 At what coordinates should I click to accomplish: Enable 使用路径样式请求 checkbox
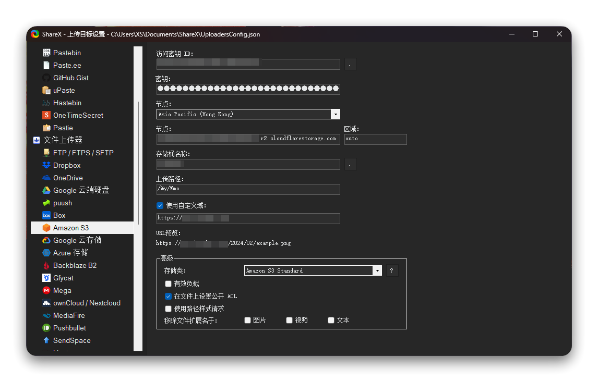click(x=168, y=309)
